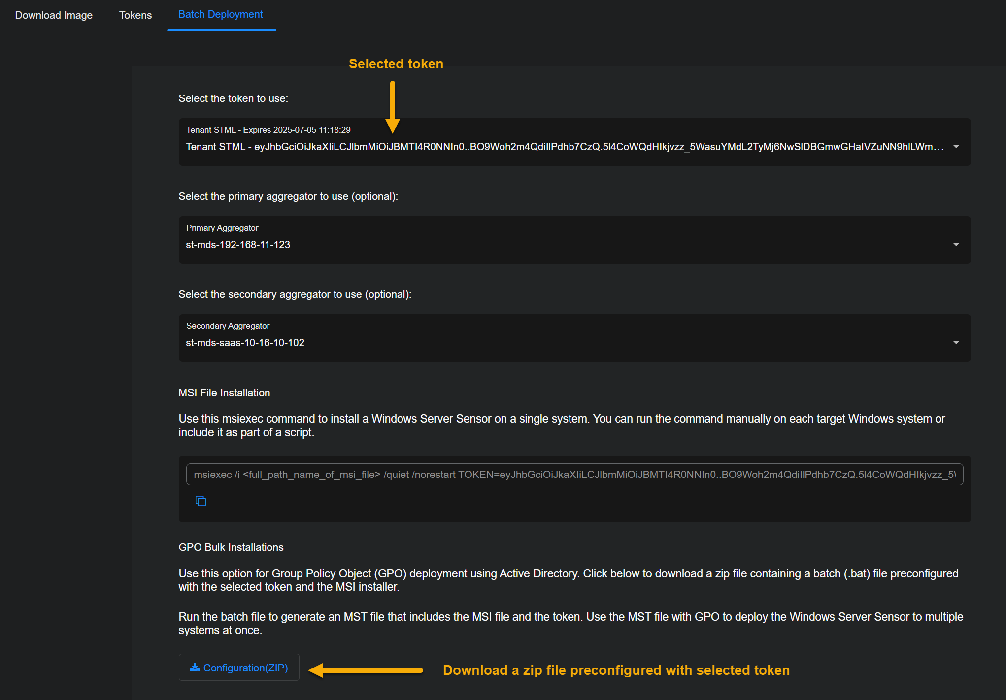Expand the token selector dropdown arrow
Viewport: 1006px width, 700px height.
tap(956, 147)
